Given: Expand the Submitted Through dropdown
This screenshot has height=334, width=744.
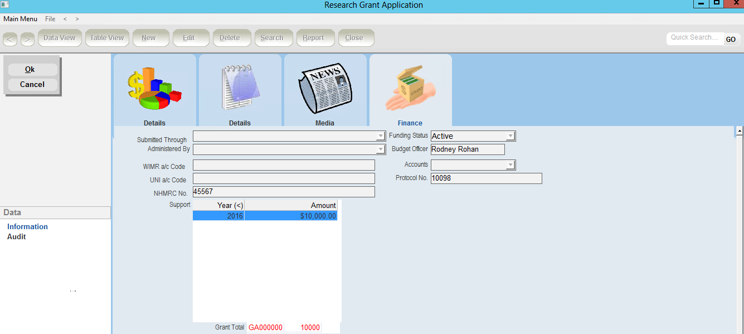Looking at the screenshot, I should [x=381, y=136].
